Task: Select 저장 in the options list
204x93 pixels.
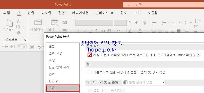Action: coord(63,60)
